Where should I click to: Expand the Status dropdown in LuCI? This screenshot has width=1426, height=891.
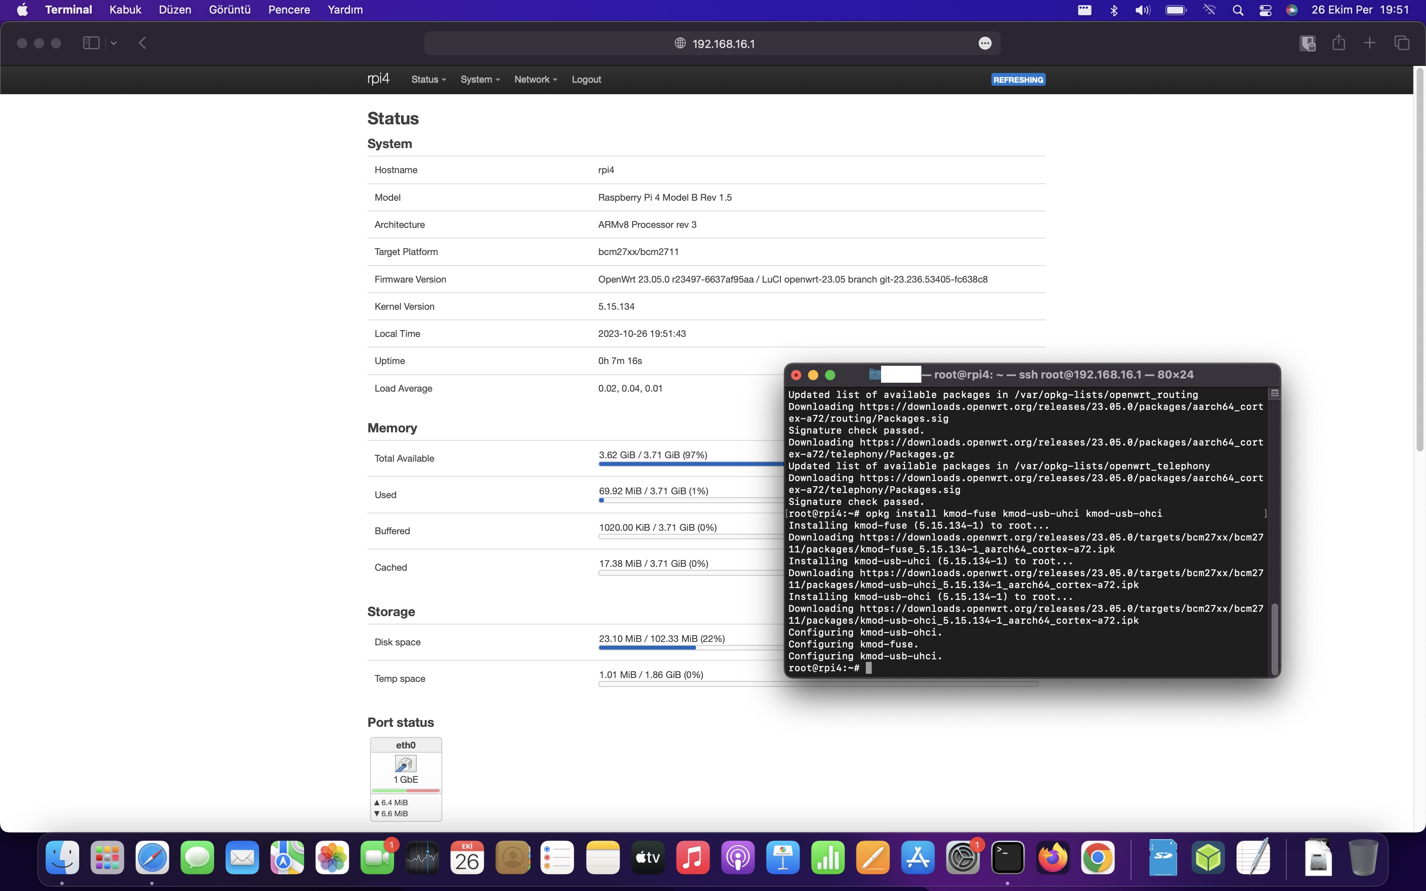[x=428, y=80]
